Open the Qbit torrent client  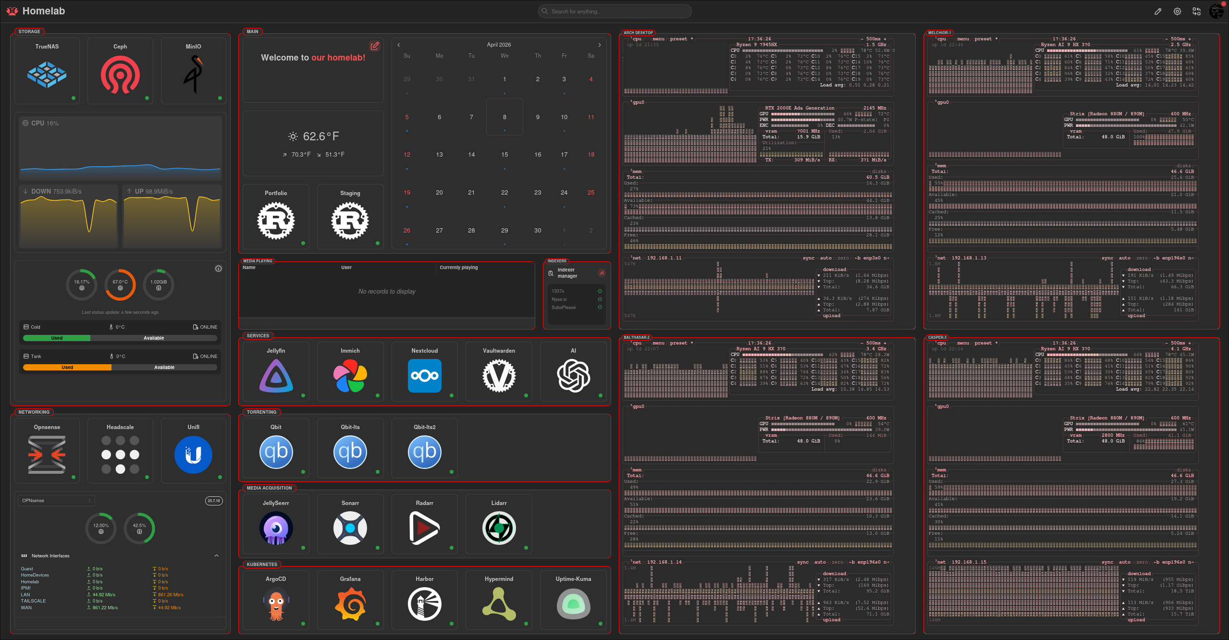point(276,448)
